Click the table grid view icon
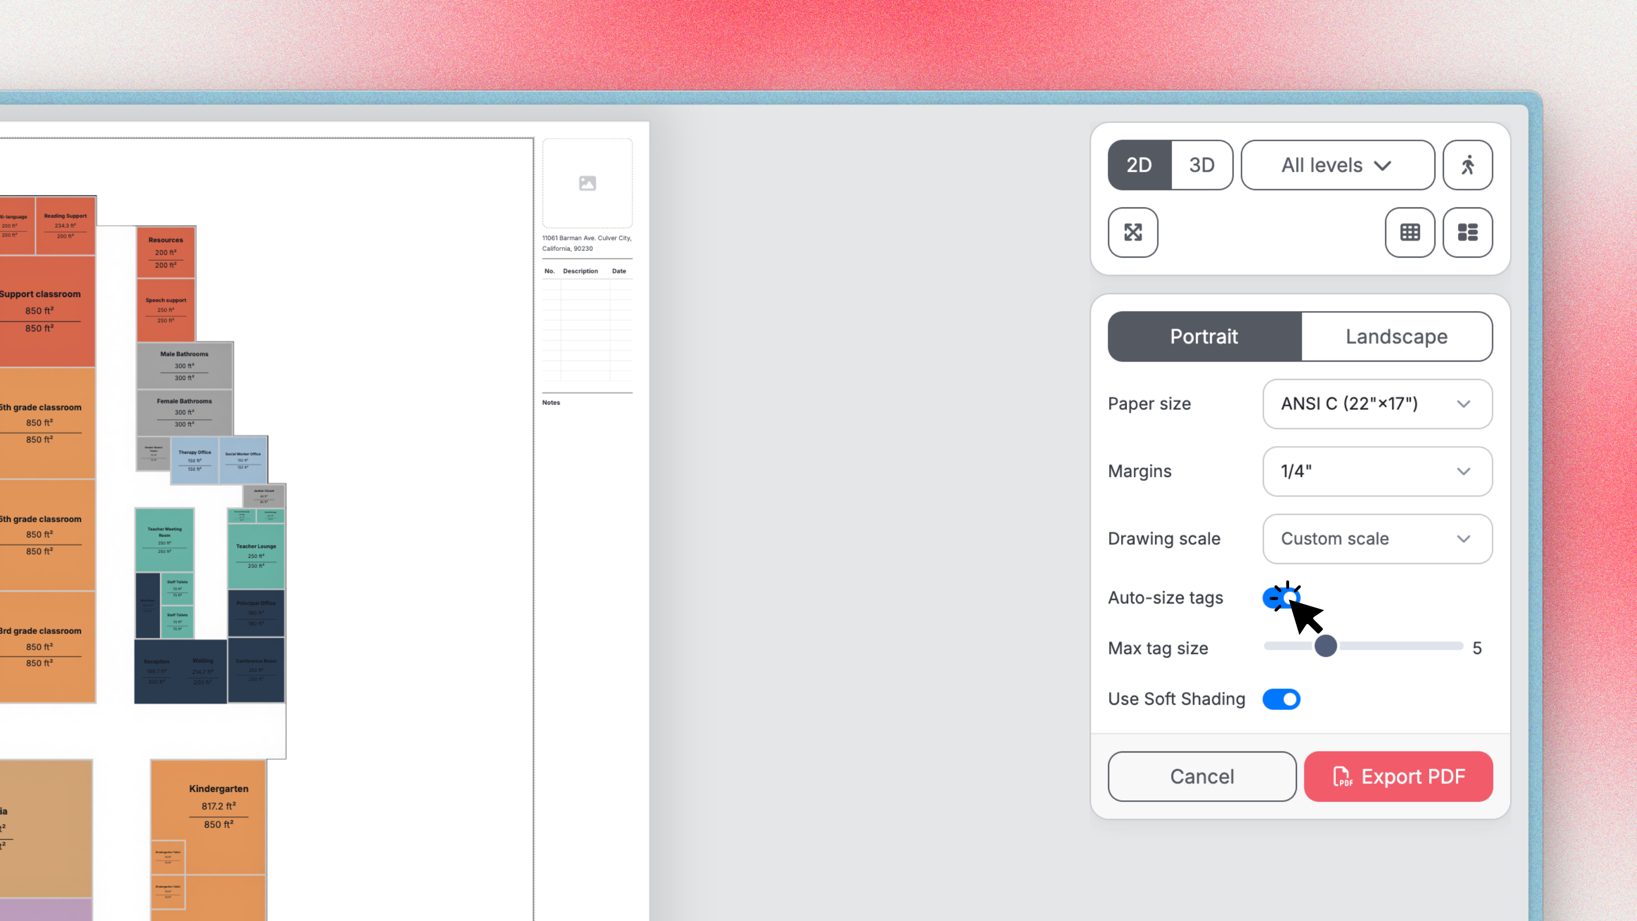 point(1409,232)
